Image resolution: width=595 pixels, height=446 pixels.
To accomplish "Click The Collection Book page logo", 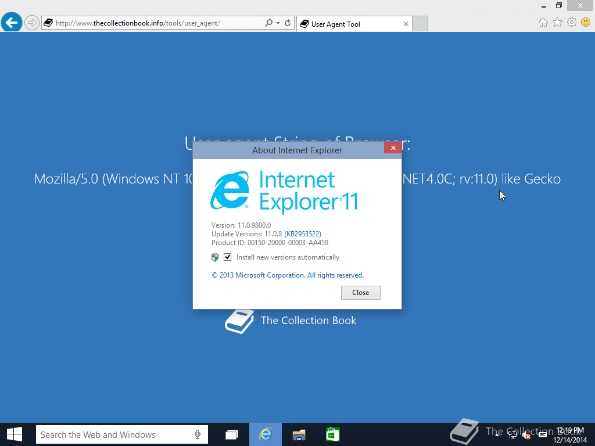I will click(x=291, y=321).
